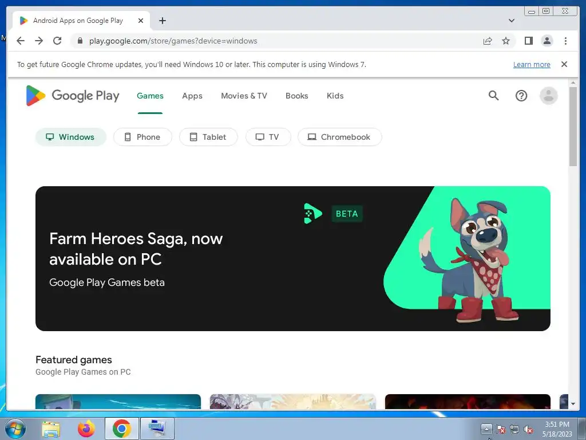The image size is (586, 440).
Task: Click the scrollbar down arrow
Action: 573,404
